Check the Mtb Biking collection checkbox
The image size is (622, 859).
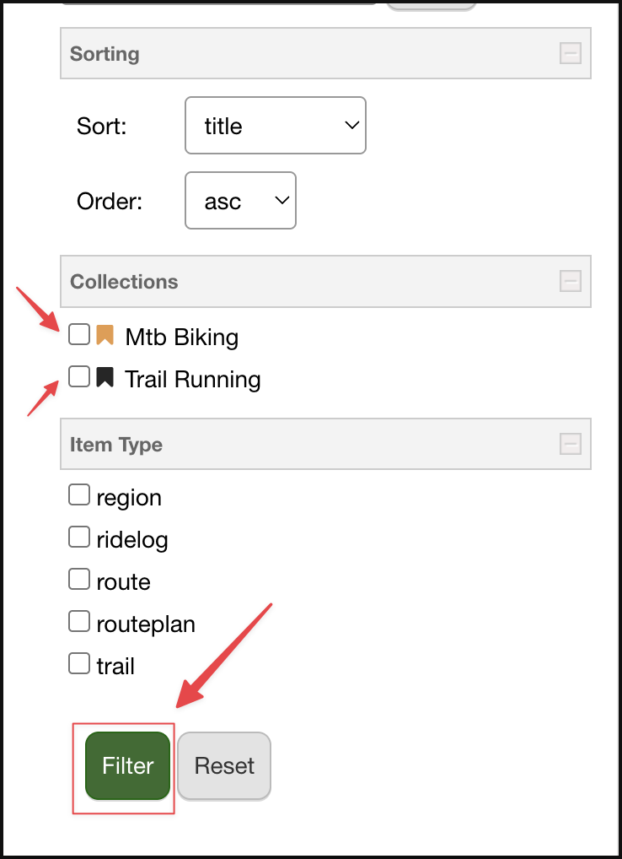coord(79,335)
